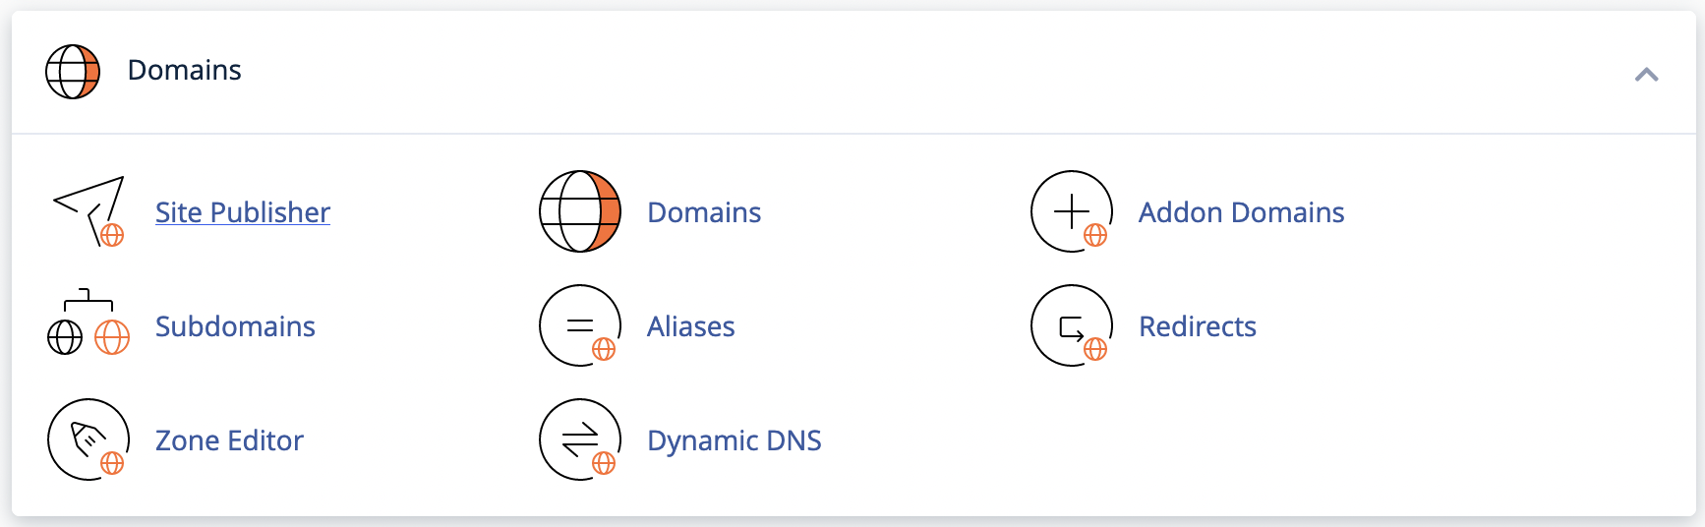Click the Domains section header title
The height and width of the screenshot is (527, 1705).
[x=184, y=71]
